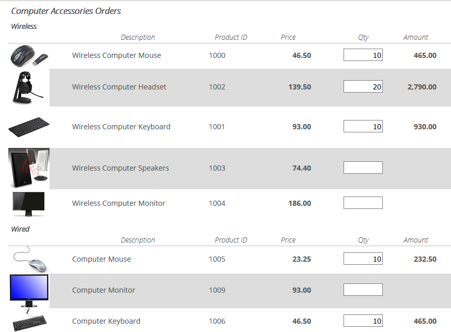Focus the Wireless Computer Headset quantity field
Screen dimensions: 451x332
[x=363, y=87]
